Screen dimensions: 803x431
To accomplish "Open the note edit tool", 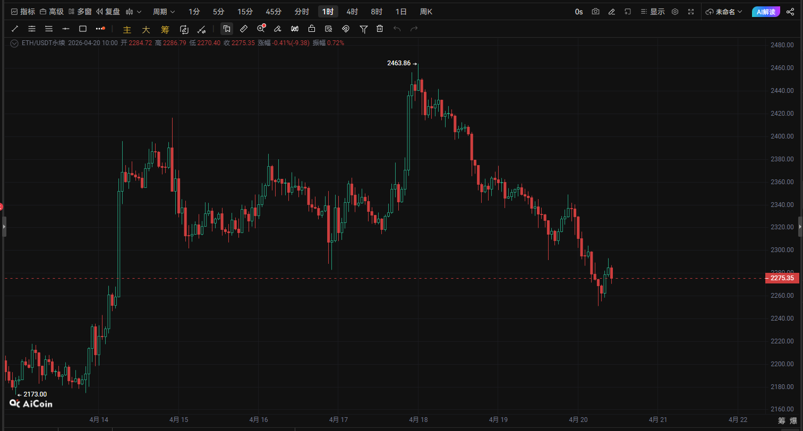I will [329, 29].
